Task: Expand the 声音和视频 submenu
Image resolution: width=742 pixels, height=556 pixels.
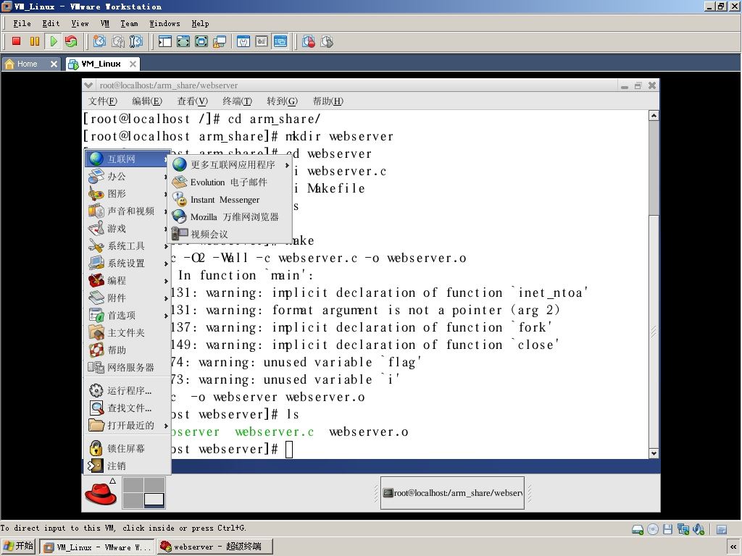Action: [128, 211]
